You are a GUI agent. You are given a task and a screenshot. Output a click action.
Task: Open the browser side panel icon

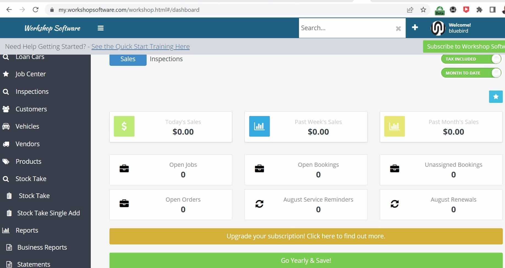[493, 10]
